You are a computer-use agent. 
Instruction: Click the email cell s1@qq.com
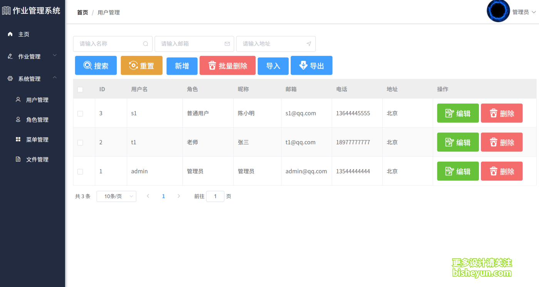coord(301,113)
